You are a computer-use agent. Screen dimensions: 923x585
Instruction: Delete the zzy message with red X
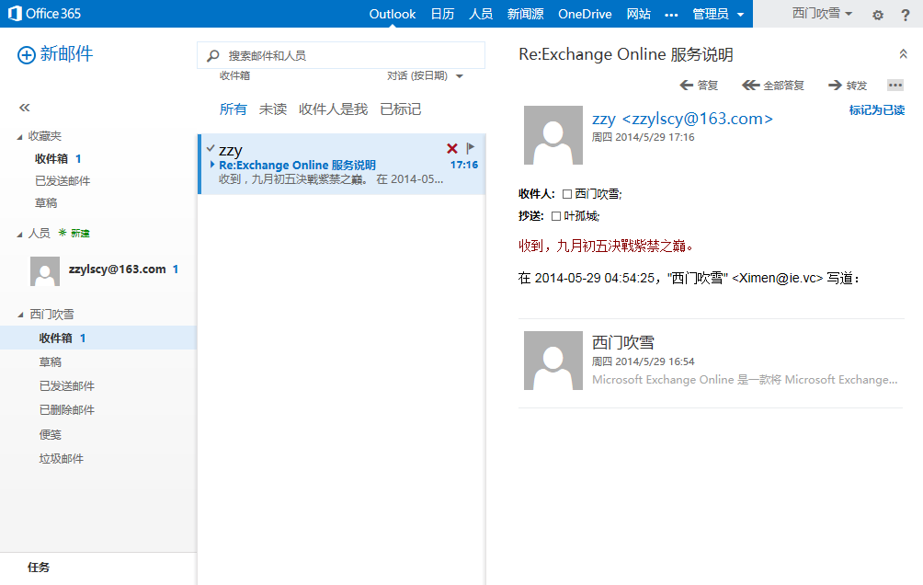click(451, 148)
